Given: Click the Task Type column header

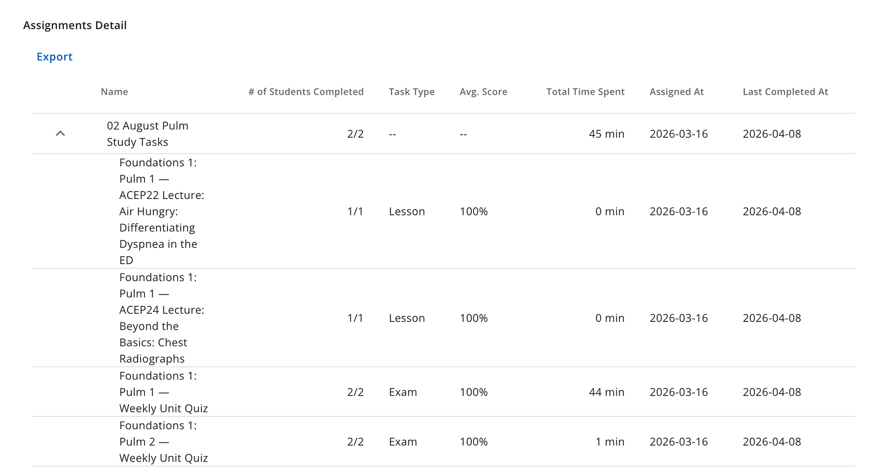Looking at the screenshot, I should coord(411,92).
